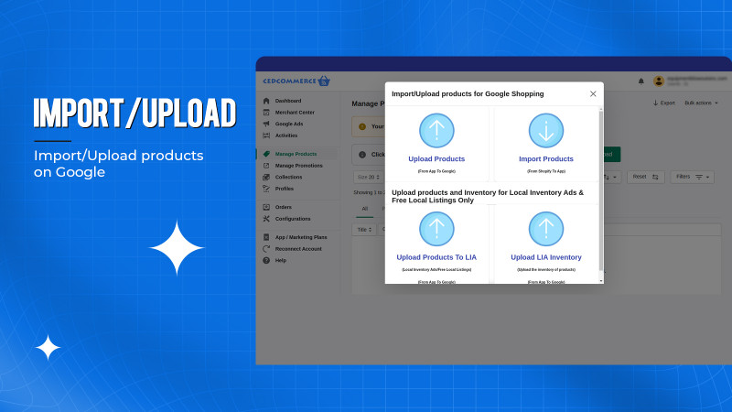The image size is (732, 412).
Task: Open the Size 20 page-size dropdown
Action: (x=367, y=177)
